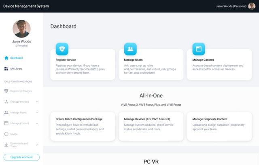
Task: Click the Manage Content window icon in sidebar
Action: 6,123
